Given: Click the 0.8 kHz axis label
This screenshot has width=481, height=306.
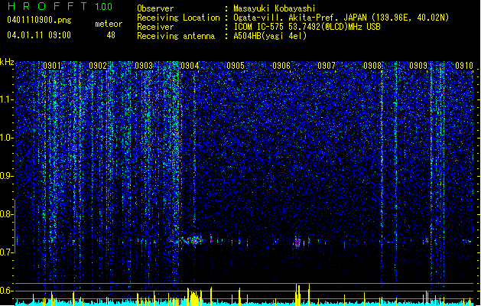Looking at the screenshot, I should pyautogui.click(x=7, y=214).
